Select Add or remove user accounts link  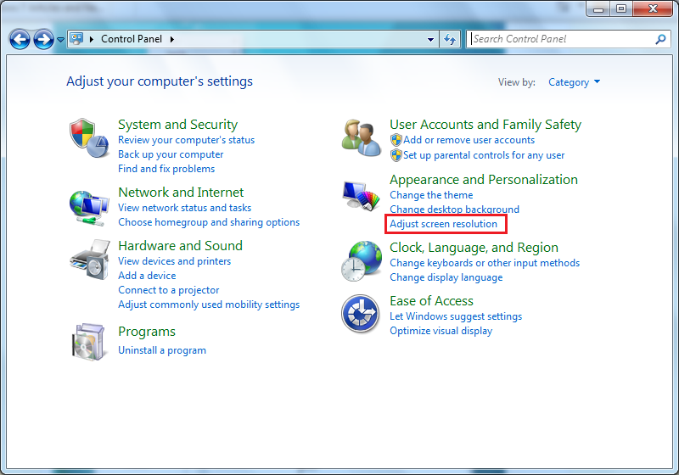[x=469, y=140]
